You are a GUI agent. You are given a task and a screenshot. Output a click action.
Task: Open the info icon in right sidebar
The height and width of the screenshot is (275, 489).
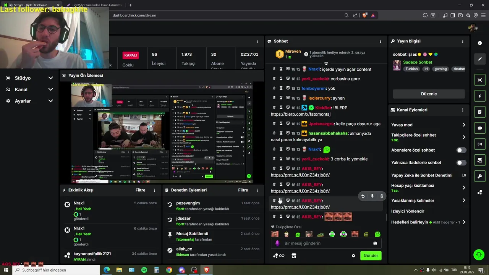480,43
